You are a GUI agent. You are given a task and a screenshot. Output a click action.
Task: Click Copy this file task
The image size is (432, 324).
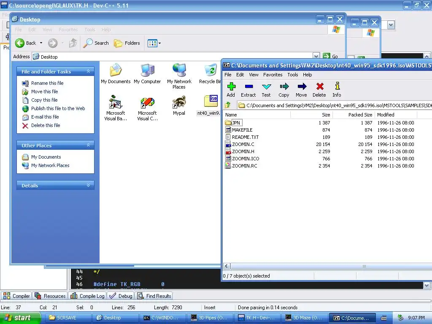44,100
